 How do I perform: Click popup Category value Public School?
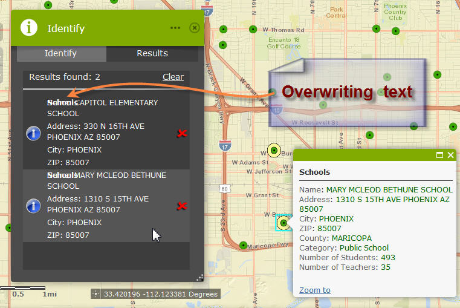pos(364,248)
